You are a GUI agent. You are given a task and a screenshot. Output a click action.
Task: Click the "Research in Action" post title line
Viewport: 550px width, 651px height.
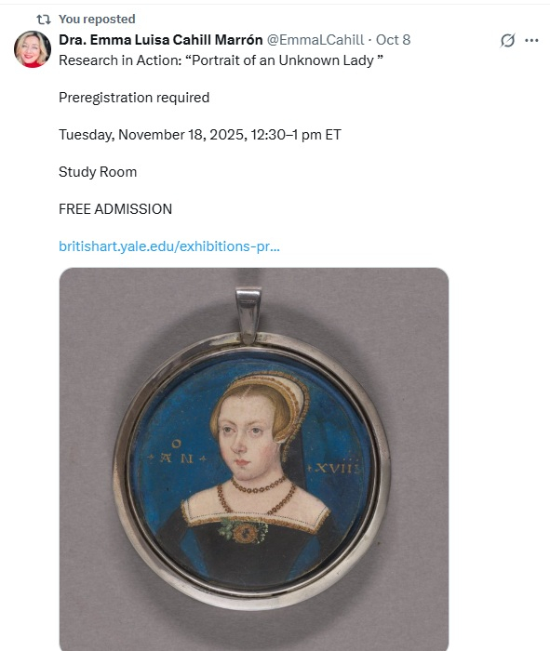tap(221, 60)
